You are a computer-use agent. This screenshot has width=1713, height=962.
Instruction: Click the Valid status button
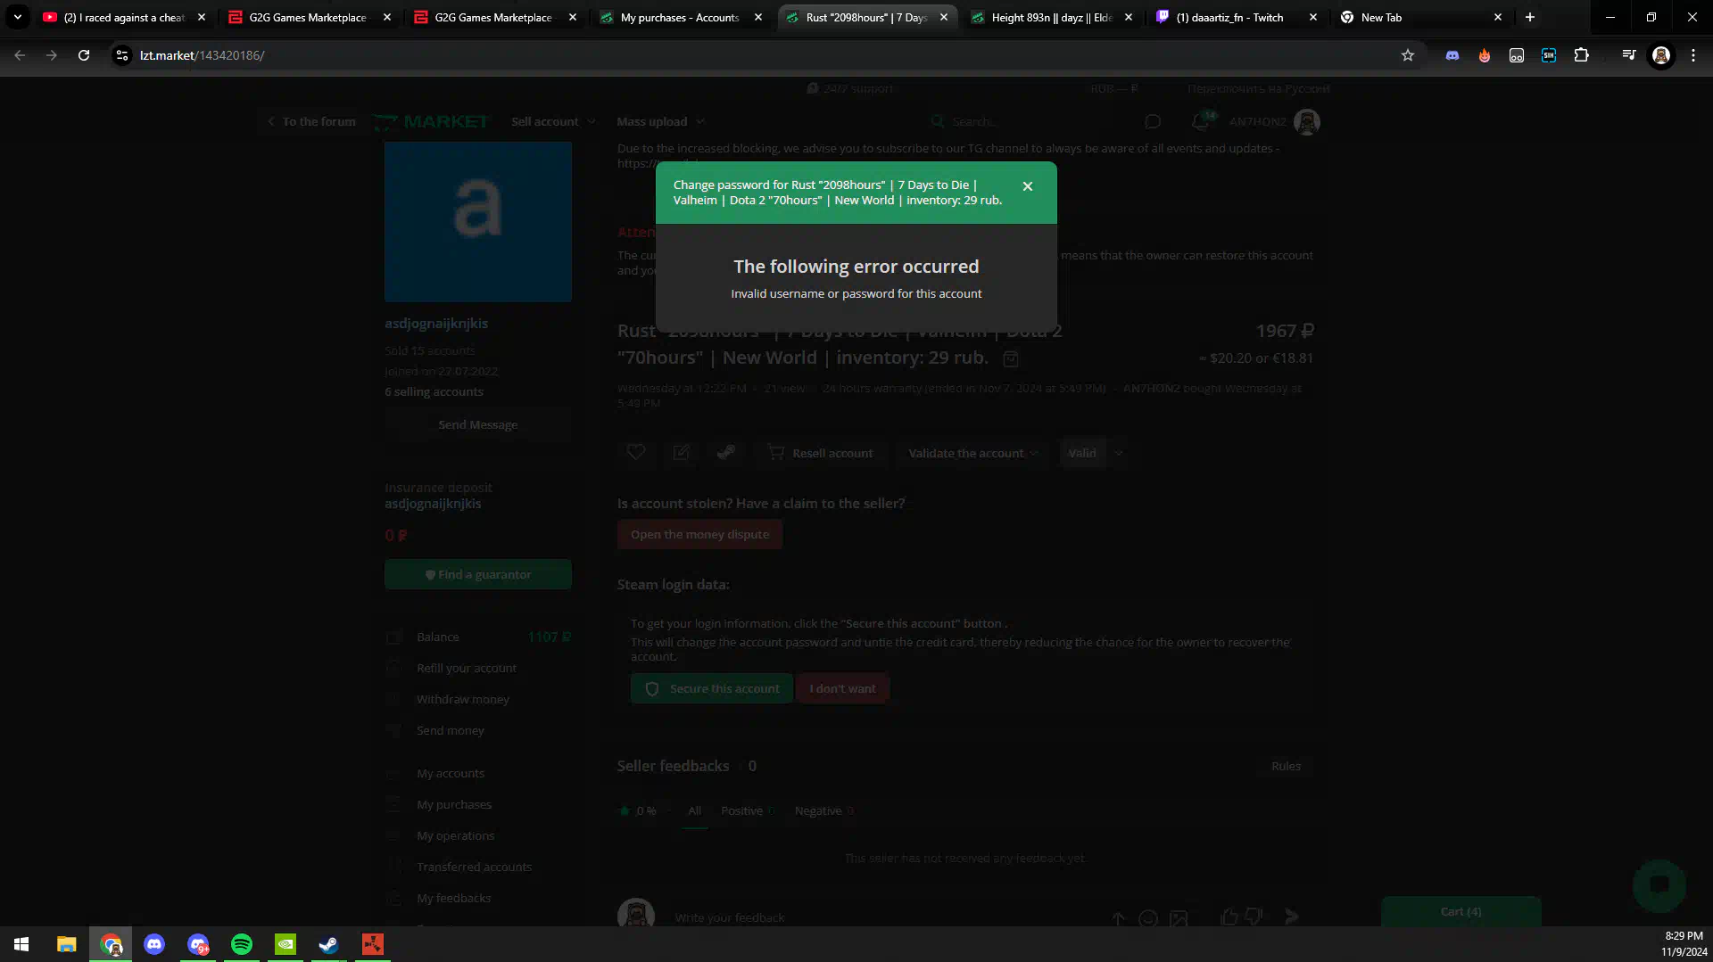click(x=1082, y=453)
